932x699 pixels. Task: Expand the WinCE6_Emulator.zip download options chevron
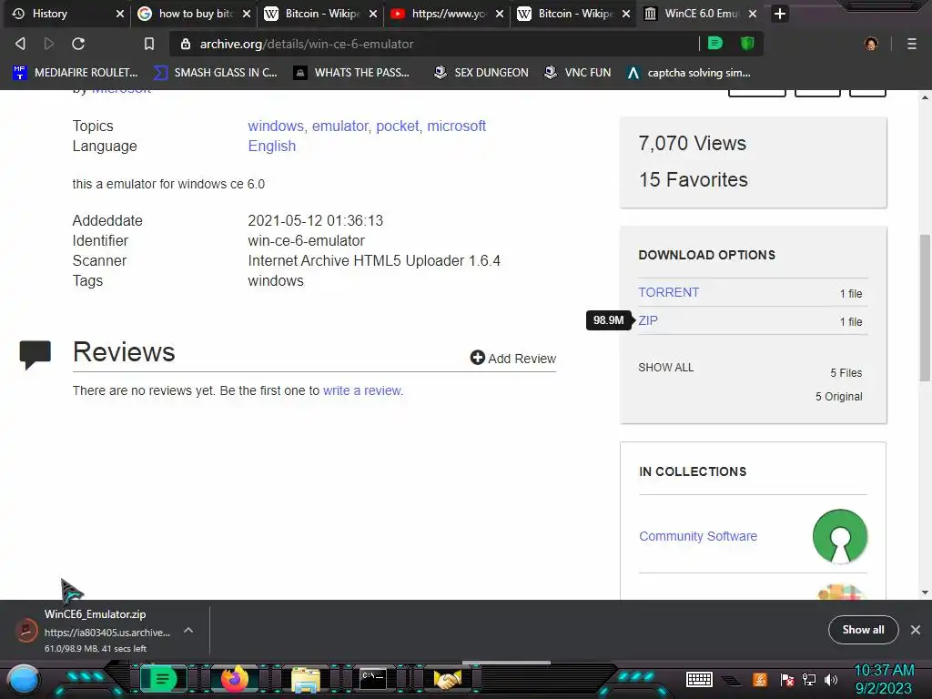coord(187,630)
